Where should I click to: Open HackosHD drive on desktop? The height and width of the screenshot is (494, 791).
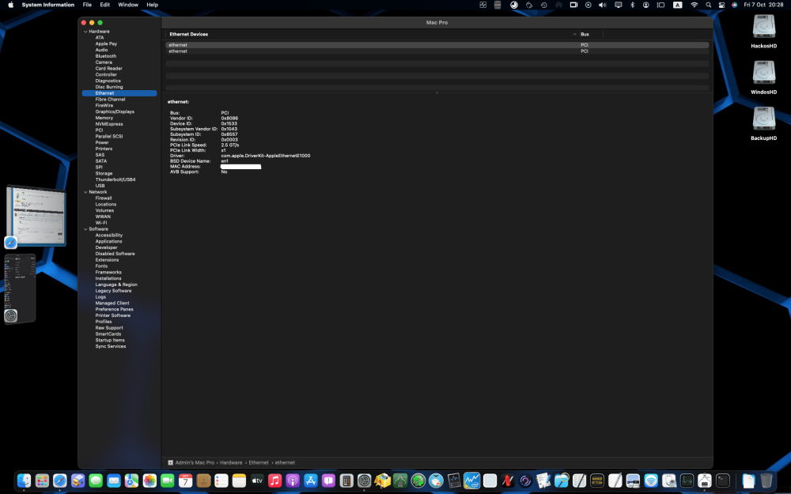pyautogui.click(x=764, y=32)
